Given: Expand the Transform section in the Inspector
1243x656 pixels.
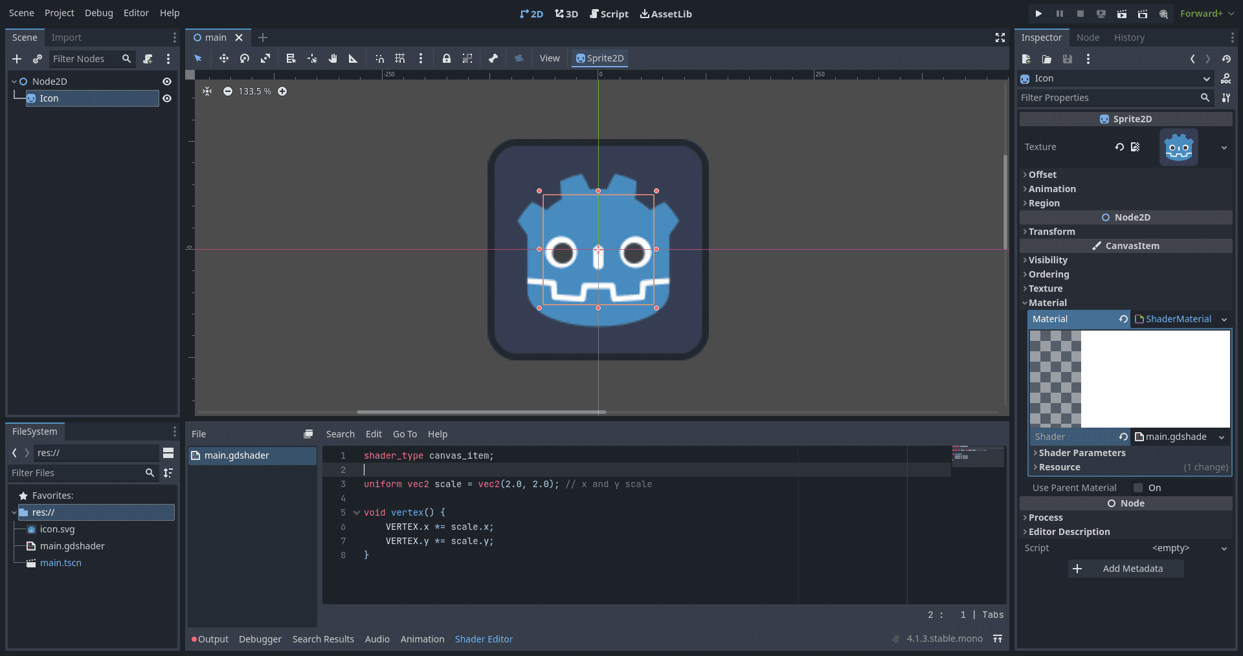Looking at the screenshot, I should [1050, 231].
